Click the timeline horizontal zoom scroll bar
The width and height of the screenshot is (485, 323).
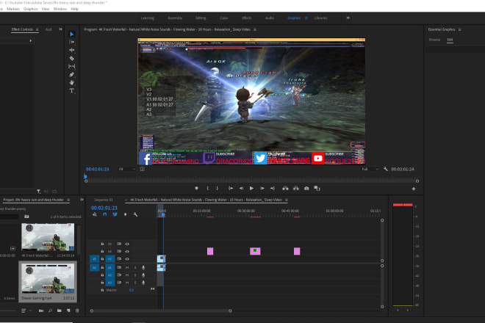(x=161, y=311)
